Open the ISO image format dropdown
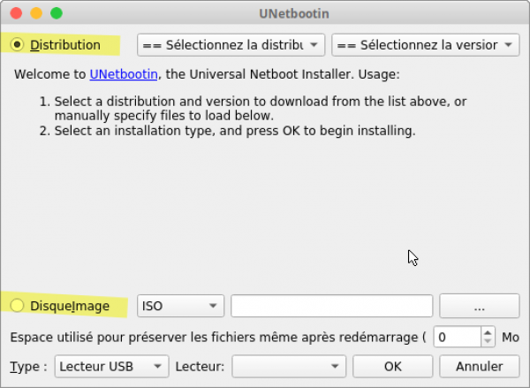This screenshot has width=530, height=388. pyautogui.click(x=180, y=306)
